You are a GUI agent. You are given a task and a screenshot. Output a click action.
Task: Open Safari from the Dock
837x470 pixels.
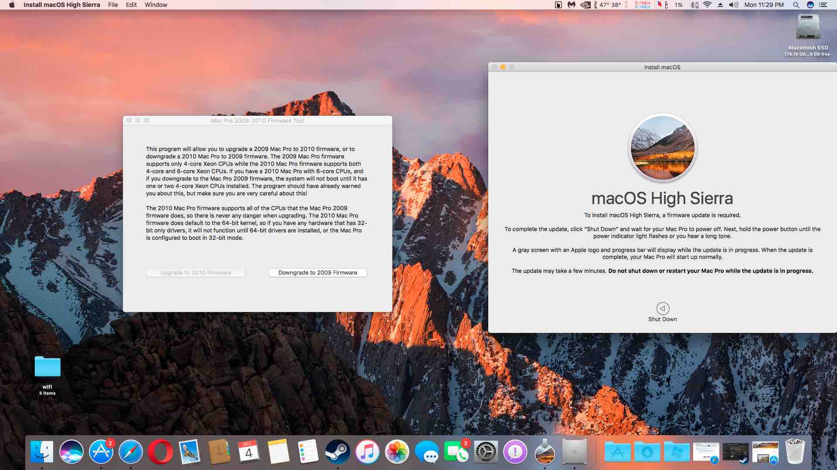tap(131, 452)
